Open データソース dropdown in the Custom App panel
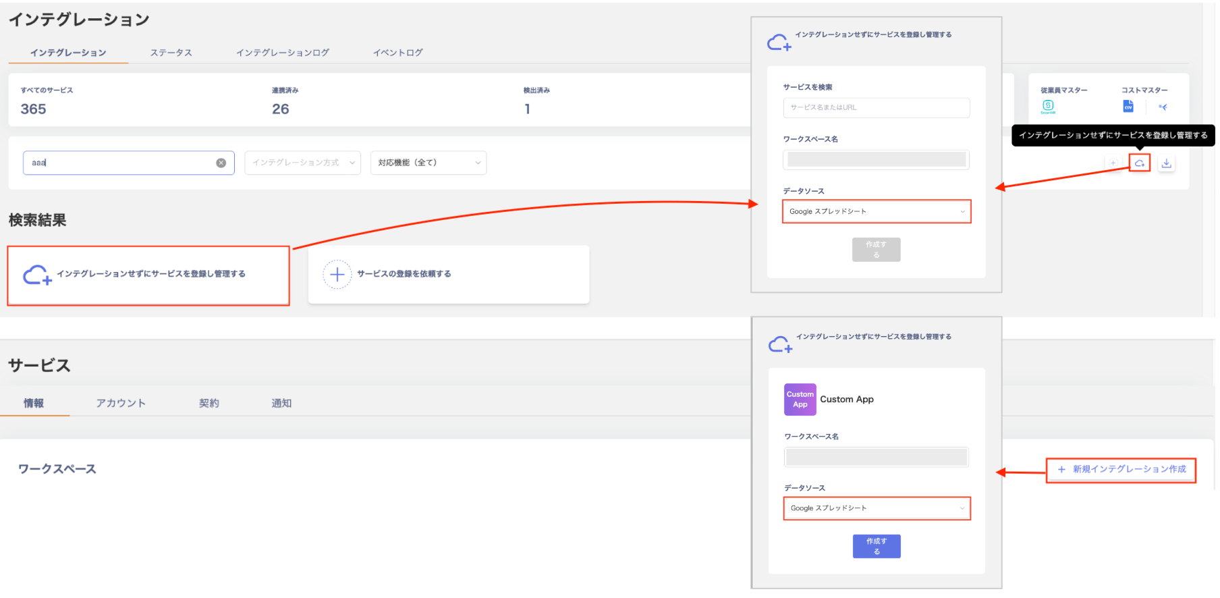1220x598 pixels. pos(877,508)
